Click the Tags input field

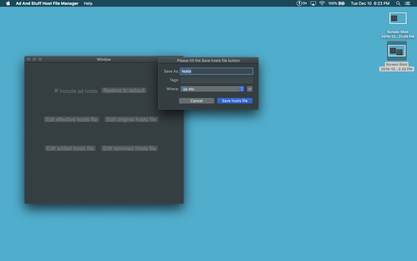(216, 80)
